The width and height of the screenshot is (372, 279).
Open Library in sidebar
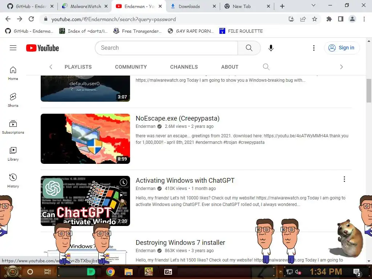pyautogui.click(x=13, y=154)
